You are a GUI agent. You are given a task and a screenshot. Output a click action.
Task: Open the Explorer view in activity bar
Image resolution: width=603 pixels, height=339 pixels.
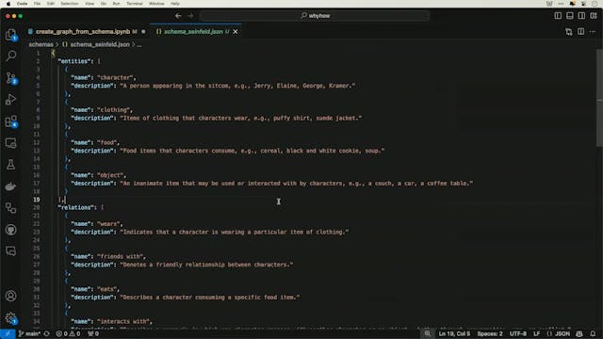pos(10,35)
